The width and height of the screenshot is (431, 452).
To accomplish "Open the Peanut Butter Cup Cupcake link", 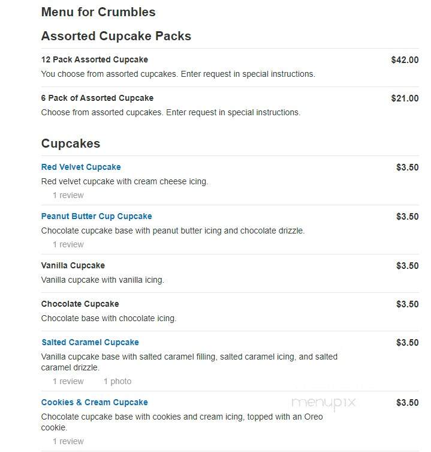I will coord(97,217).
